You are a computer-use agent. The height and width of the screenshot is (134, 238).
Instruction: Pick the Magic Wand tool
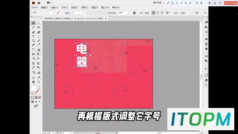[33, 27]
